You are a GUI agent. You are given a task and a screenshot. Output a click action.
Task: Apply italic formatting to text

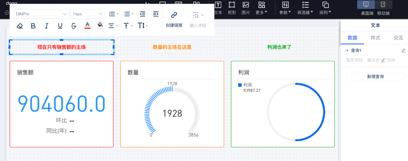click(x=46, y=26)
